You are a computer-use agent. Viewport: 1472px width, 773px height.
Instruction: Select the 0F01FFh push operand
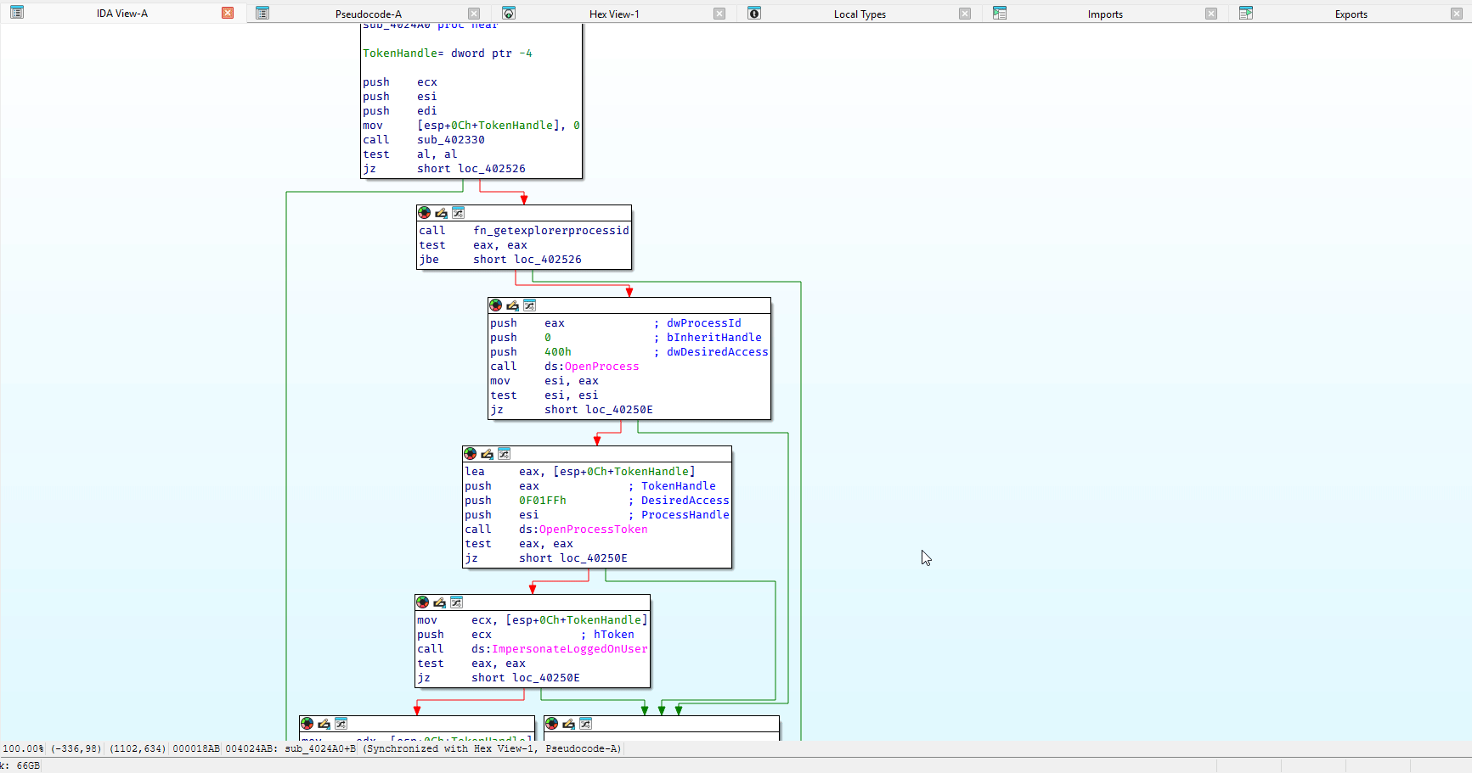[543, 501]
